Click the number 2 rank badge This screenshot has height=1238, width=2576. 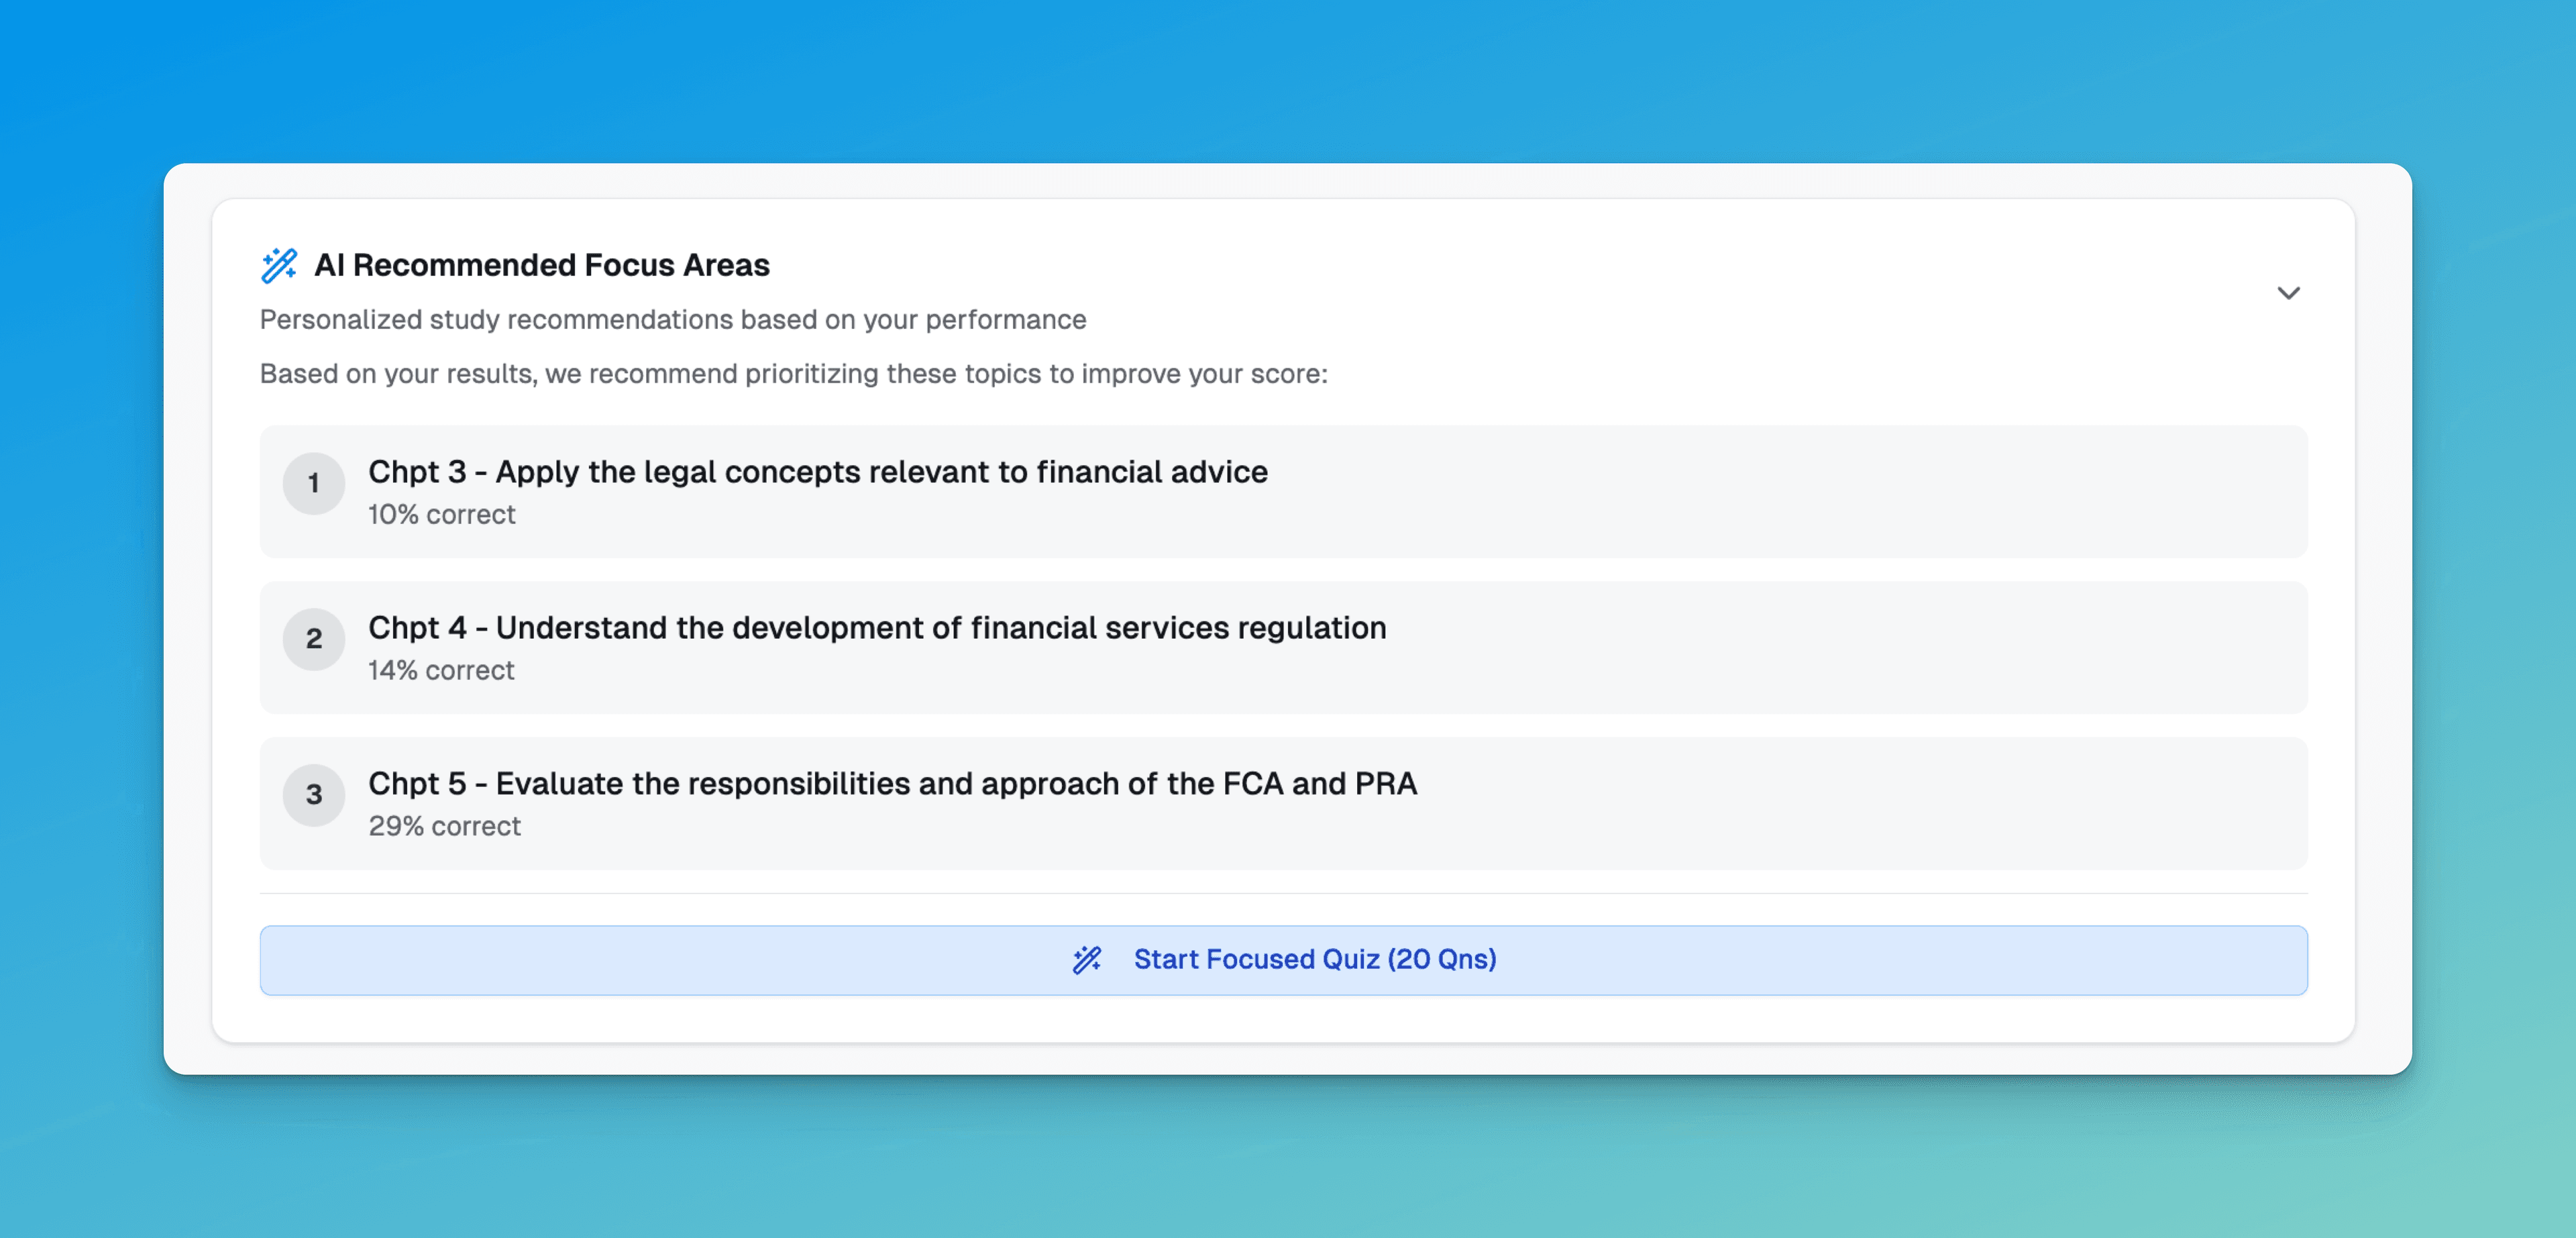coord(314,639)
